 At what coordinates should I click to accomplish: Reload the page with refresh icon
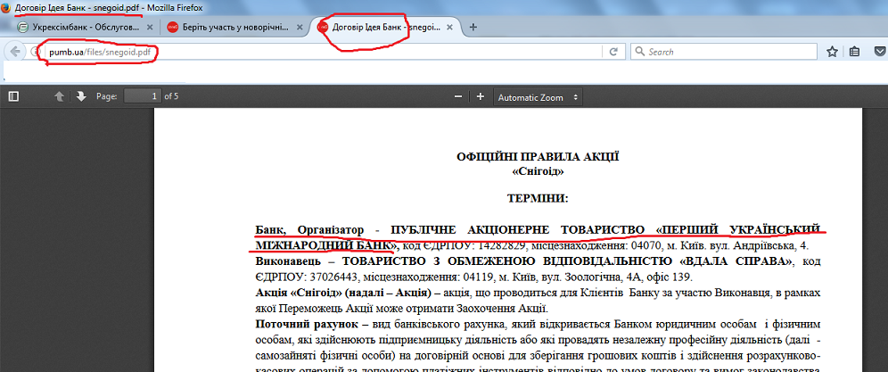point(613,52)
